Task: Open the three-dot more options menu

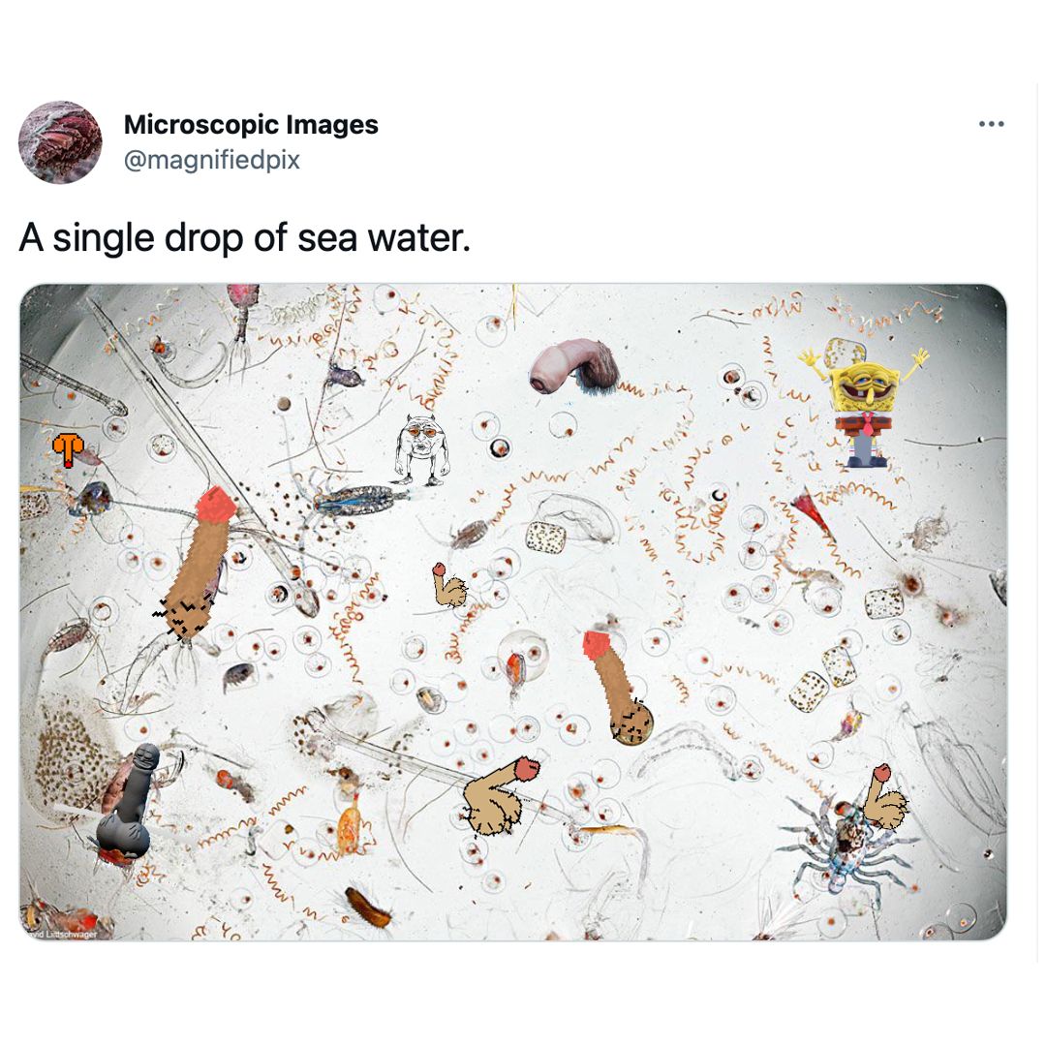Action: pyautogui.click(x=992, y=124)
